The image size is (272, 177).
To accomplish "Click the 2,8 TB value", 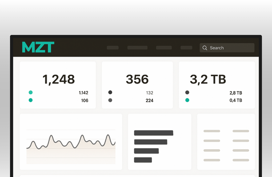I will click(x=236, y=93).
